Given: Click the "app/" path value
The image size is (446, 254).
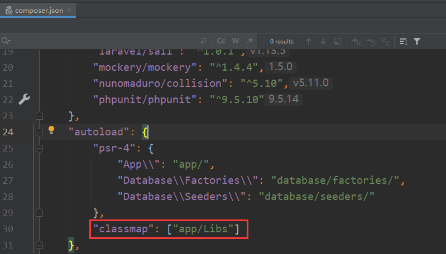Looking at the screenshot, I should tap(191, 164).
